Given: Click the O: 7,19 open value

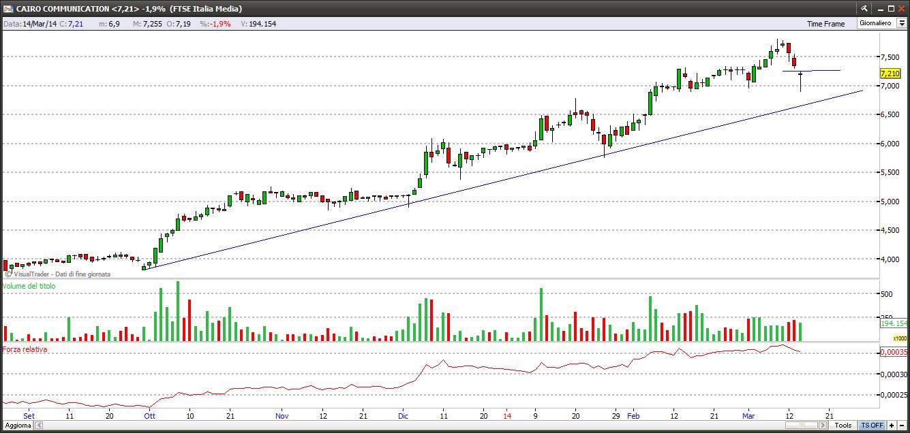Looking at the screenshot, I should pyautogui.click(x=179, y=24).
